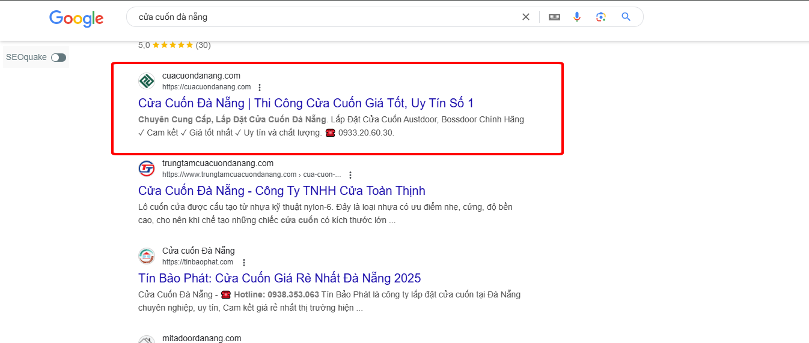Clear the search box with the X icon
This screenshot has width=809, height=343.
coord(526,17)
